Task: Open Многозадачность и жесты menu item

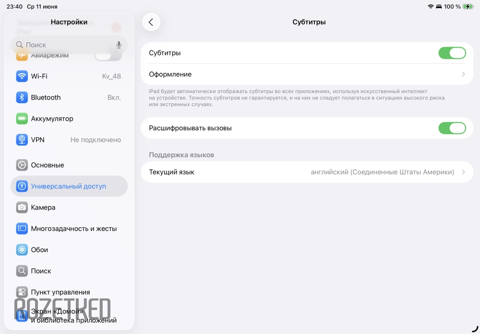Action: (69, 229)
